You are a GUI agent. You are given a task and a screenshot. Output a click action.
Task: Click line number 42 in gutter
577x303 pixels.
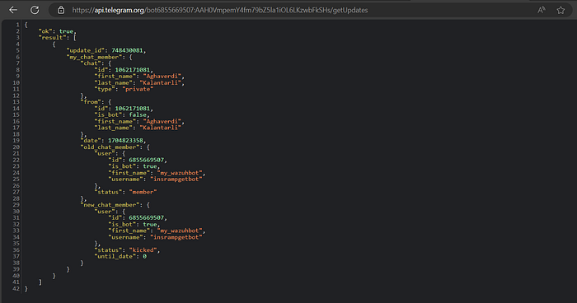pyautogui.click(x=16, y=289)
